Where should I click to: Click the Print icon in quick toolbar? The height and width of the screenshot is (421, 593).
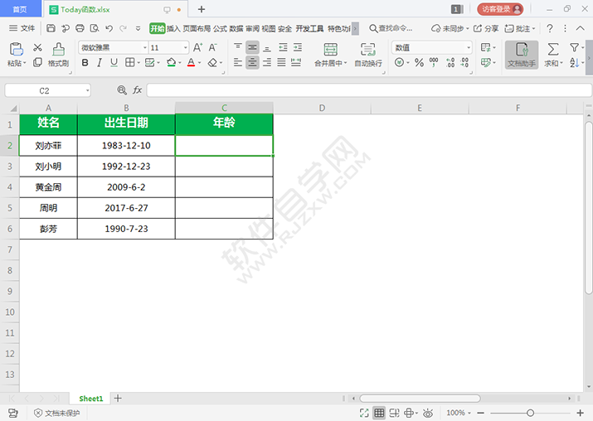[80, 28]
